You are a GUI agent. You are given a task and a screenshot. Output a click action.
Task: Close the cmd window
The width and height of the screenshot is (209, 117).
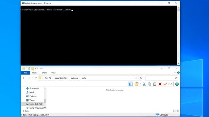tap(176, 3)
